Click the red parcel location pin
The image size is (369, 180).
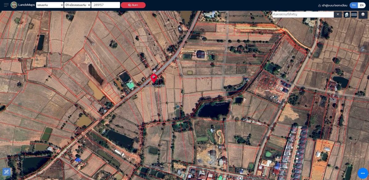click(154, 78)
